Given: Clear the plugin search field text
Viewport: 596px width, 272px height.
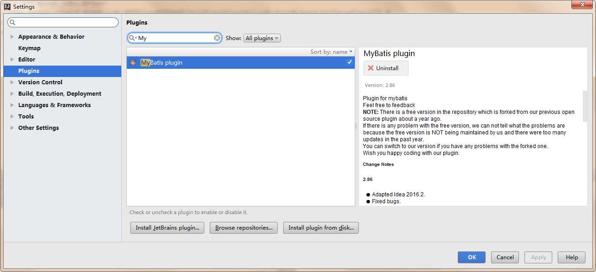Looking at the screenshot, I should [217, 38].
